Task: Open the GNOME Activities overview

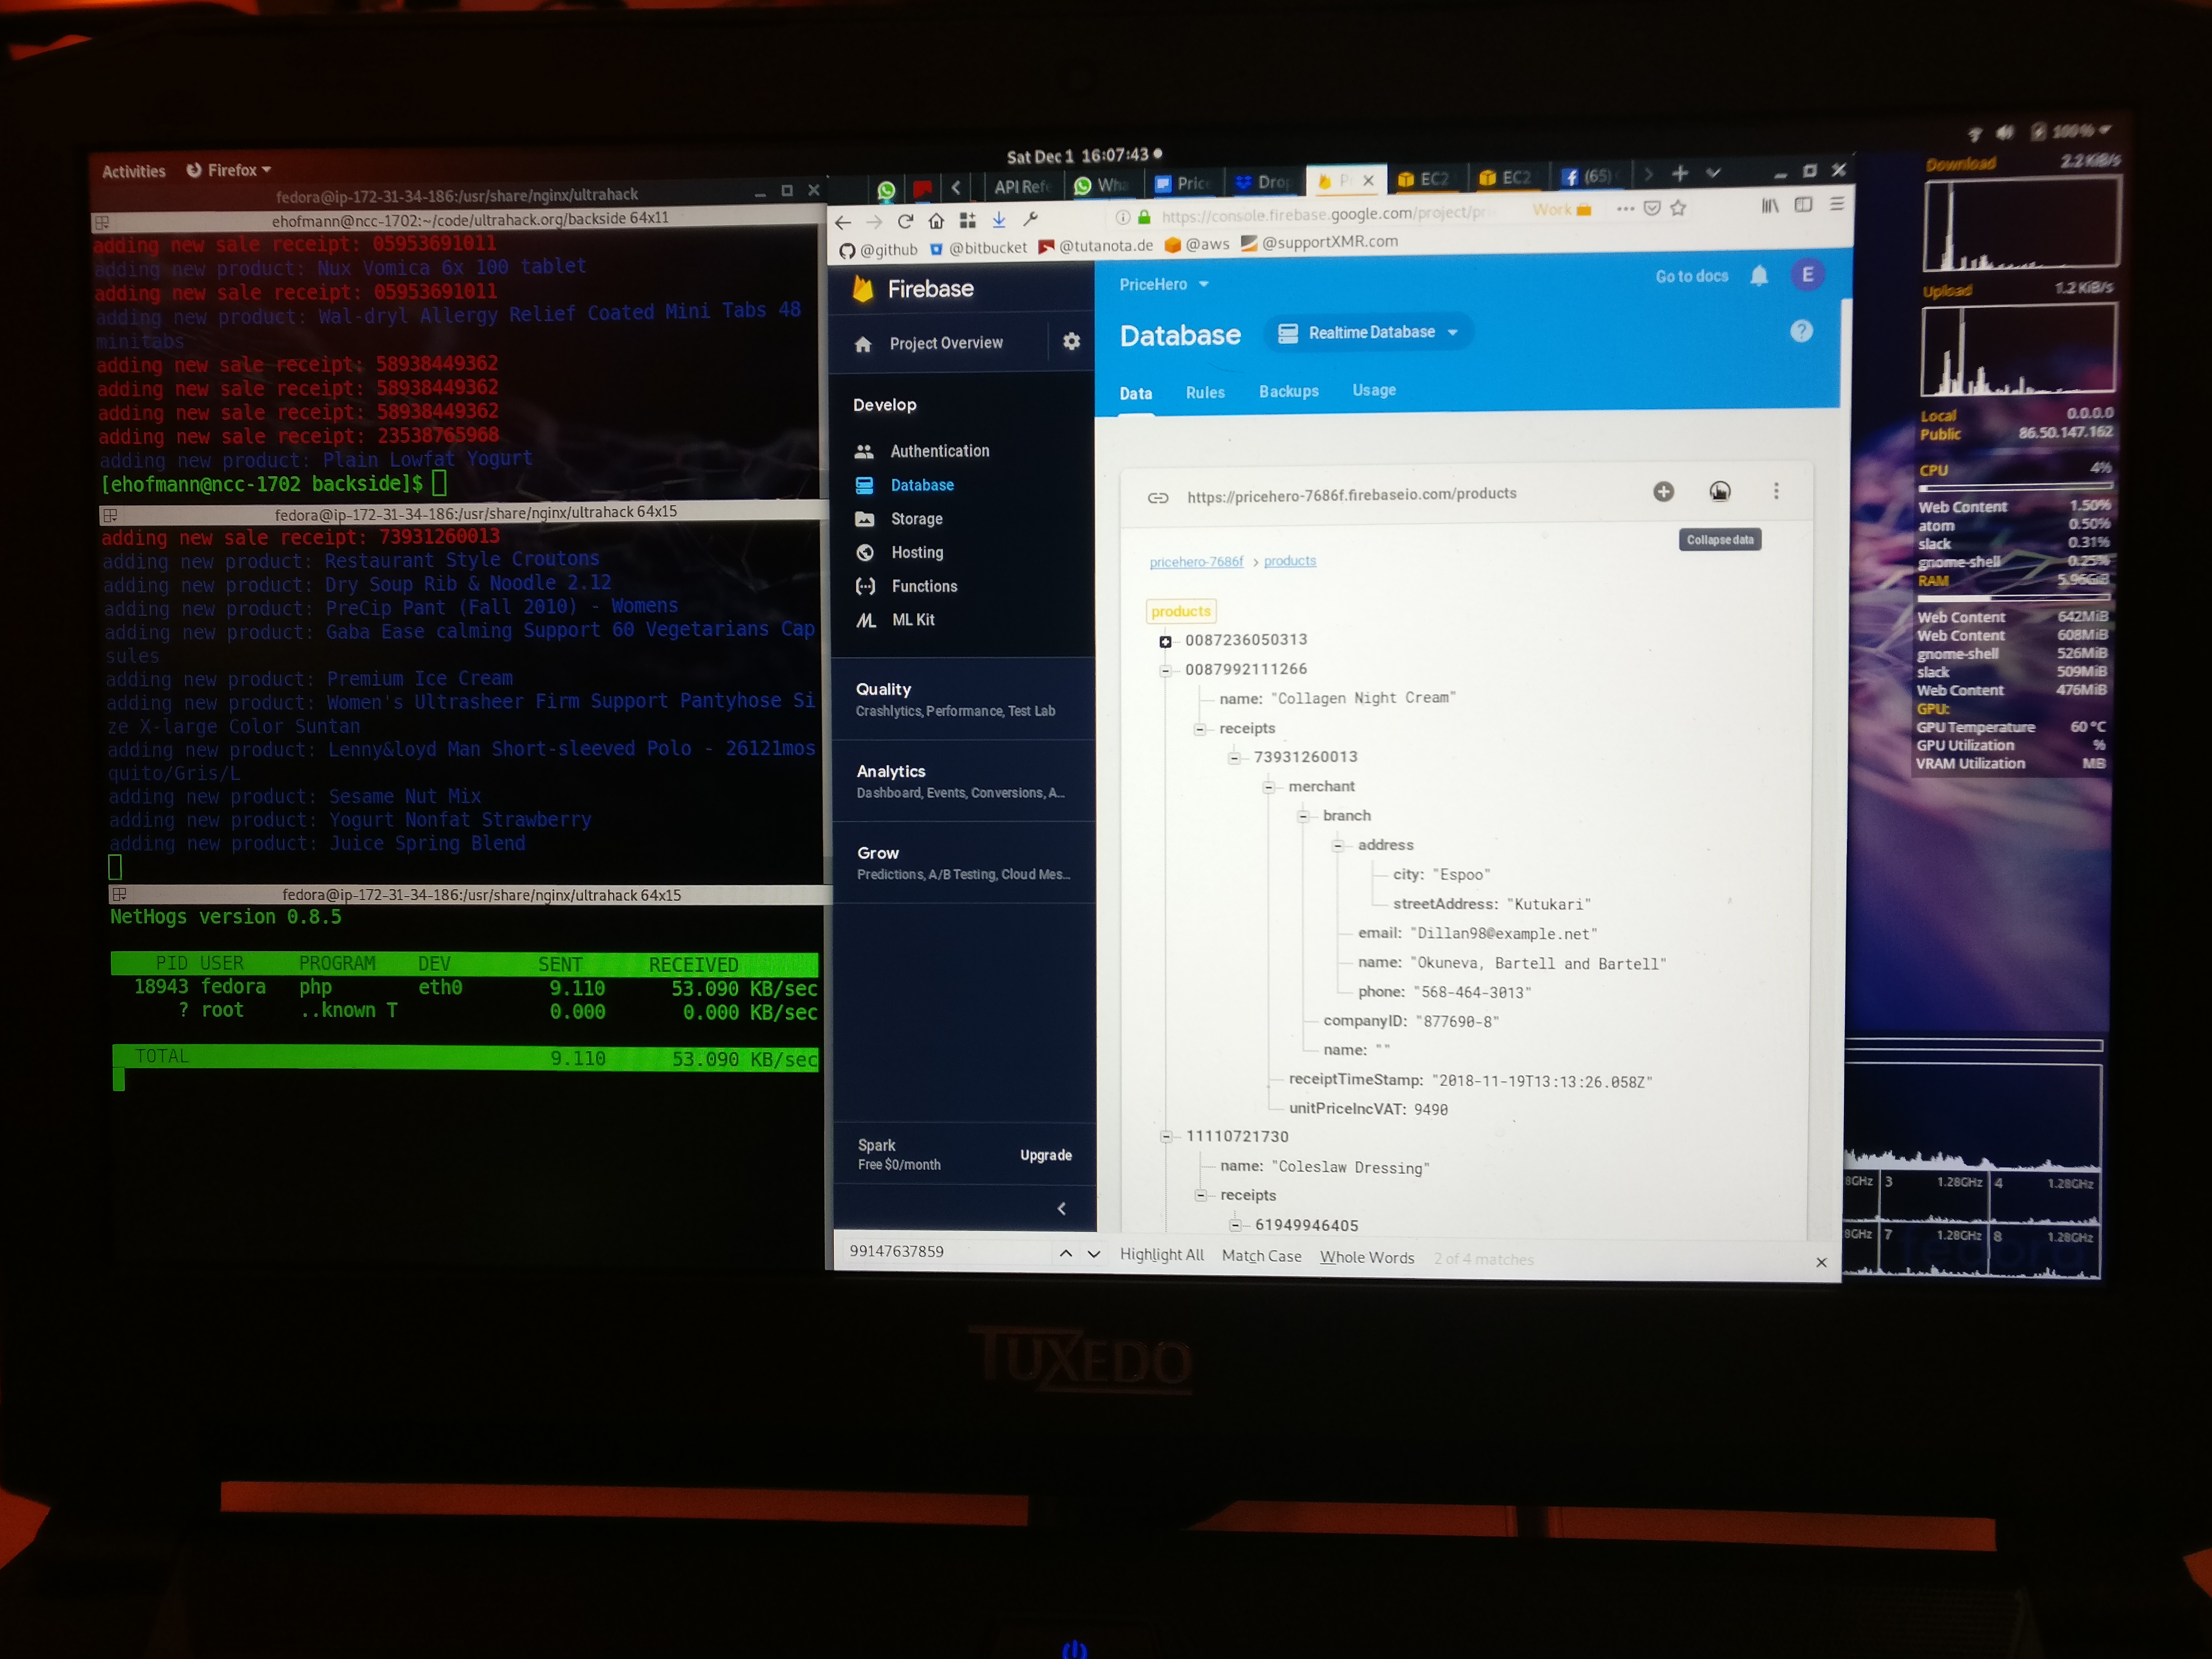Action: 133,171
